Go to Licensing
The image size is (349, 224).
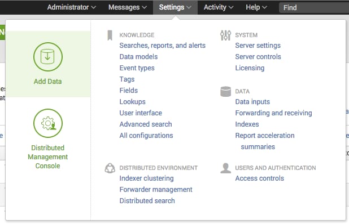click(x=250, y=68)
